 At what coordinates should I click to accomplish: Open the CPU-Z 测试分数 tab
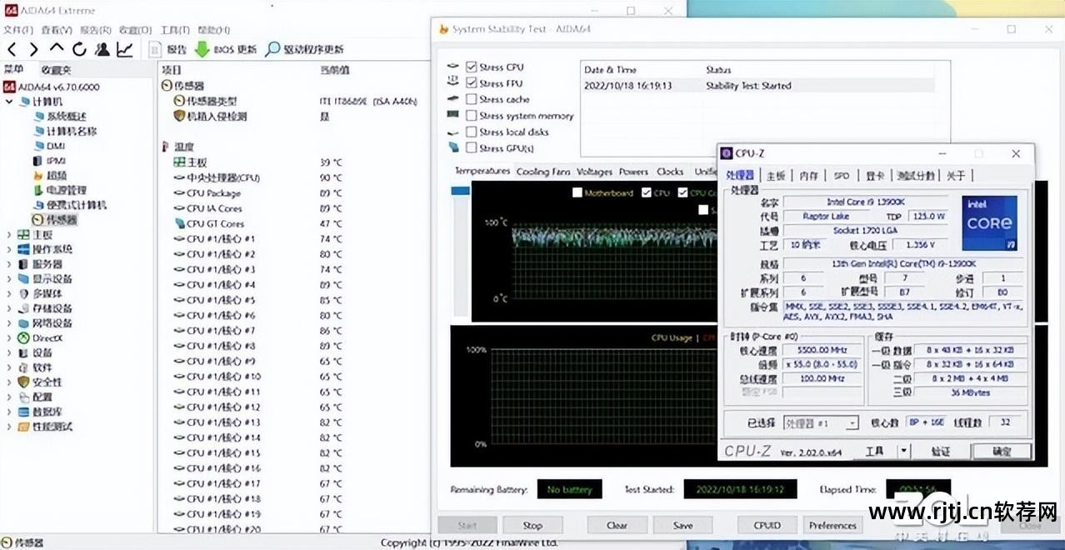tap(915, 176)
